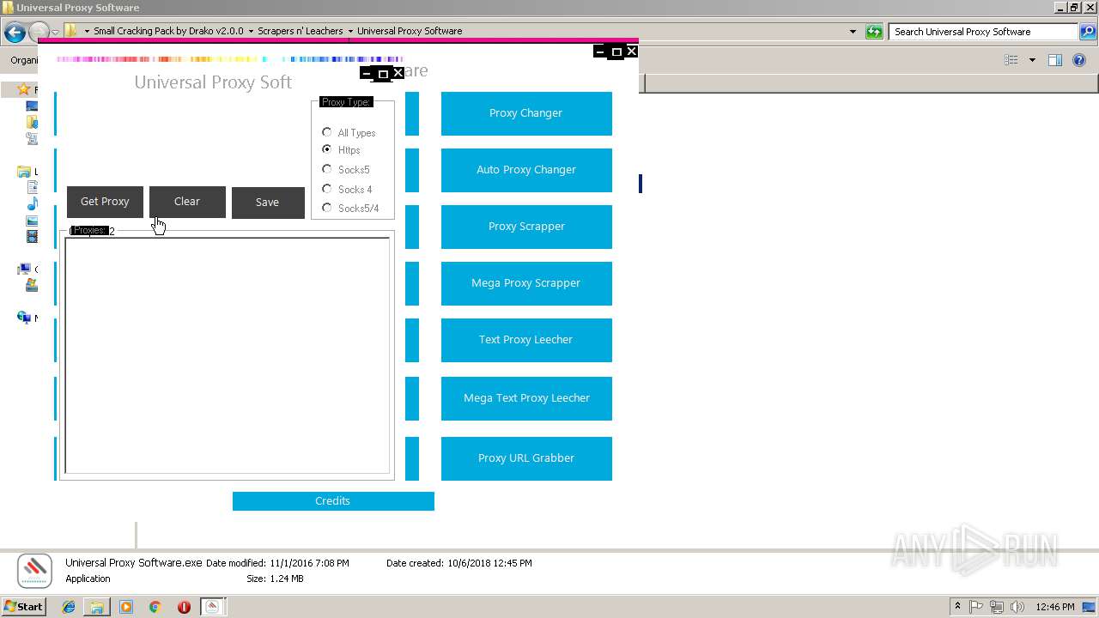Open the network tray icon
The height and width of the screenshot is (618, 1099).
998,607
